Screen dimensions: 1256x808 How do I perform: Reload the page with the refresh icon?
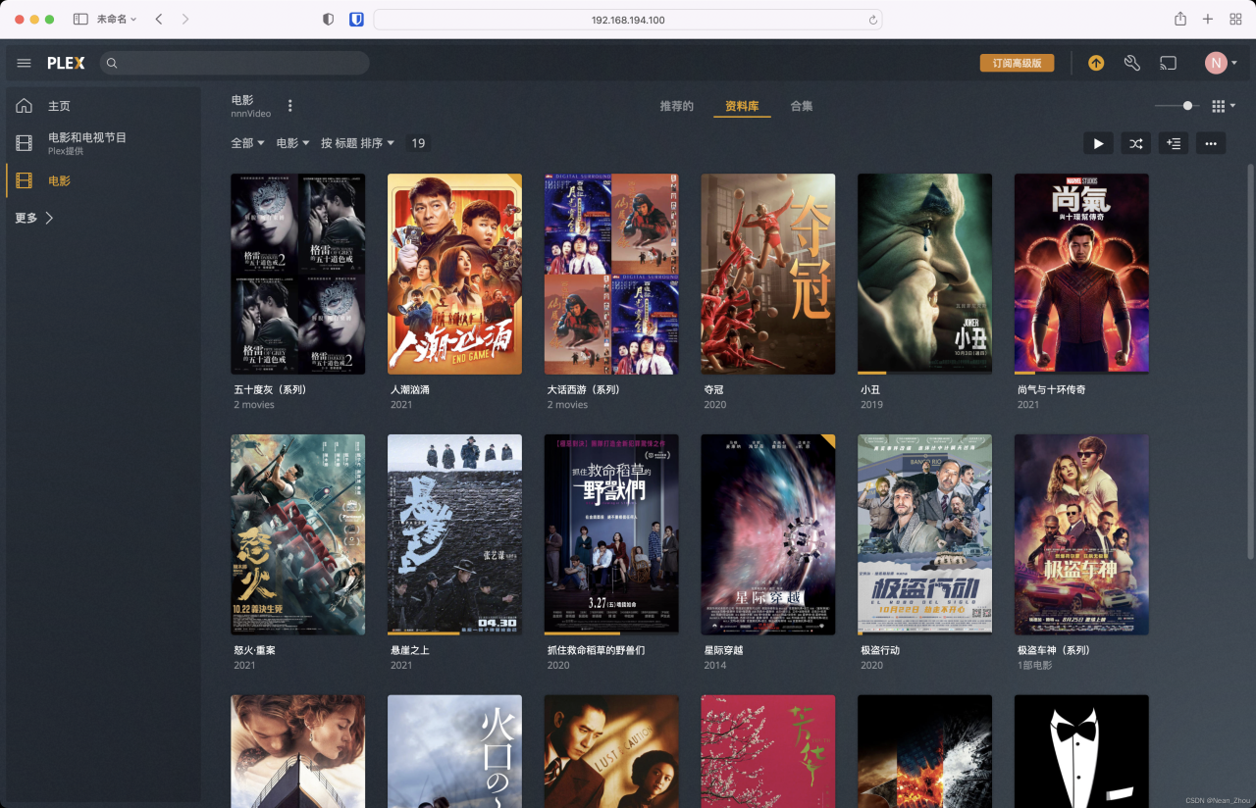click(872, 20)
